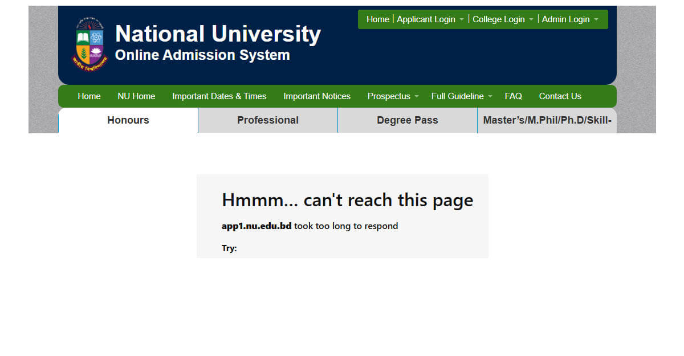Expand the Admin Login dropdown arrow
This screenshot has width=684, height=356.
596,20
